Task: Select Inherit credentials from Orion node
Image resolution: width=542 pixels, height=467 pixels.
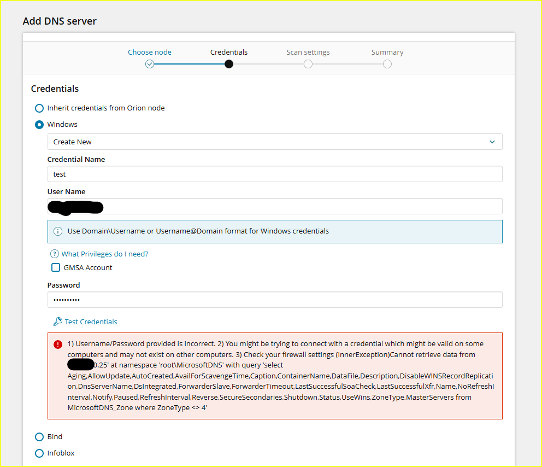Action: 39,108
